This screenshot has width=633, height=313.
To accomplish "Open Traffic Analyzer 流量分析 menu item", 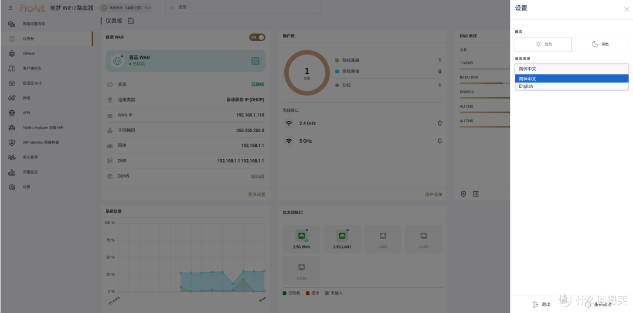I will (43, 128).
